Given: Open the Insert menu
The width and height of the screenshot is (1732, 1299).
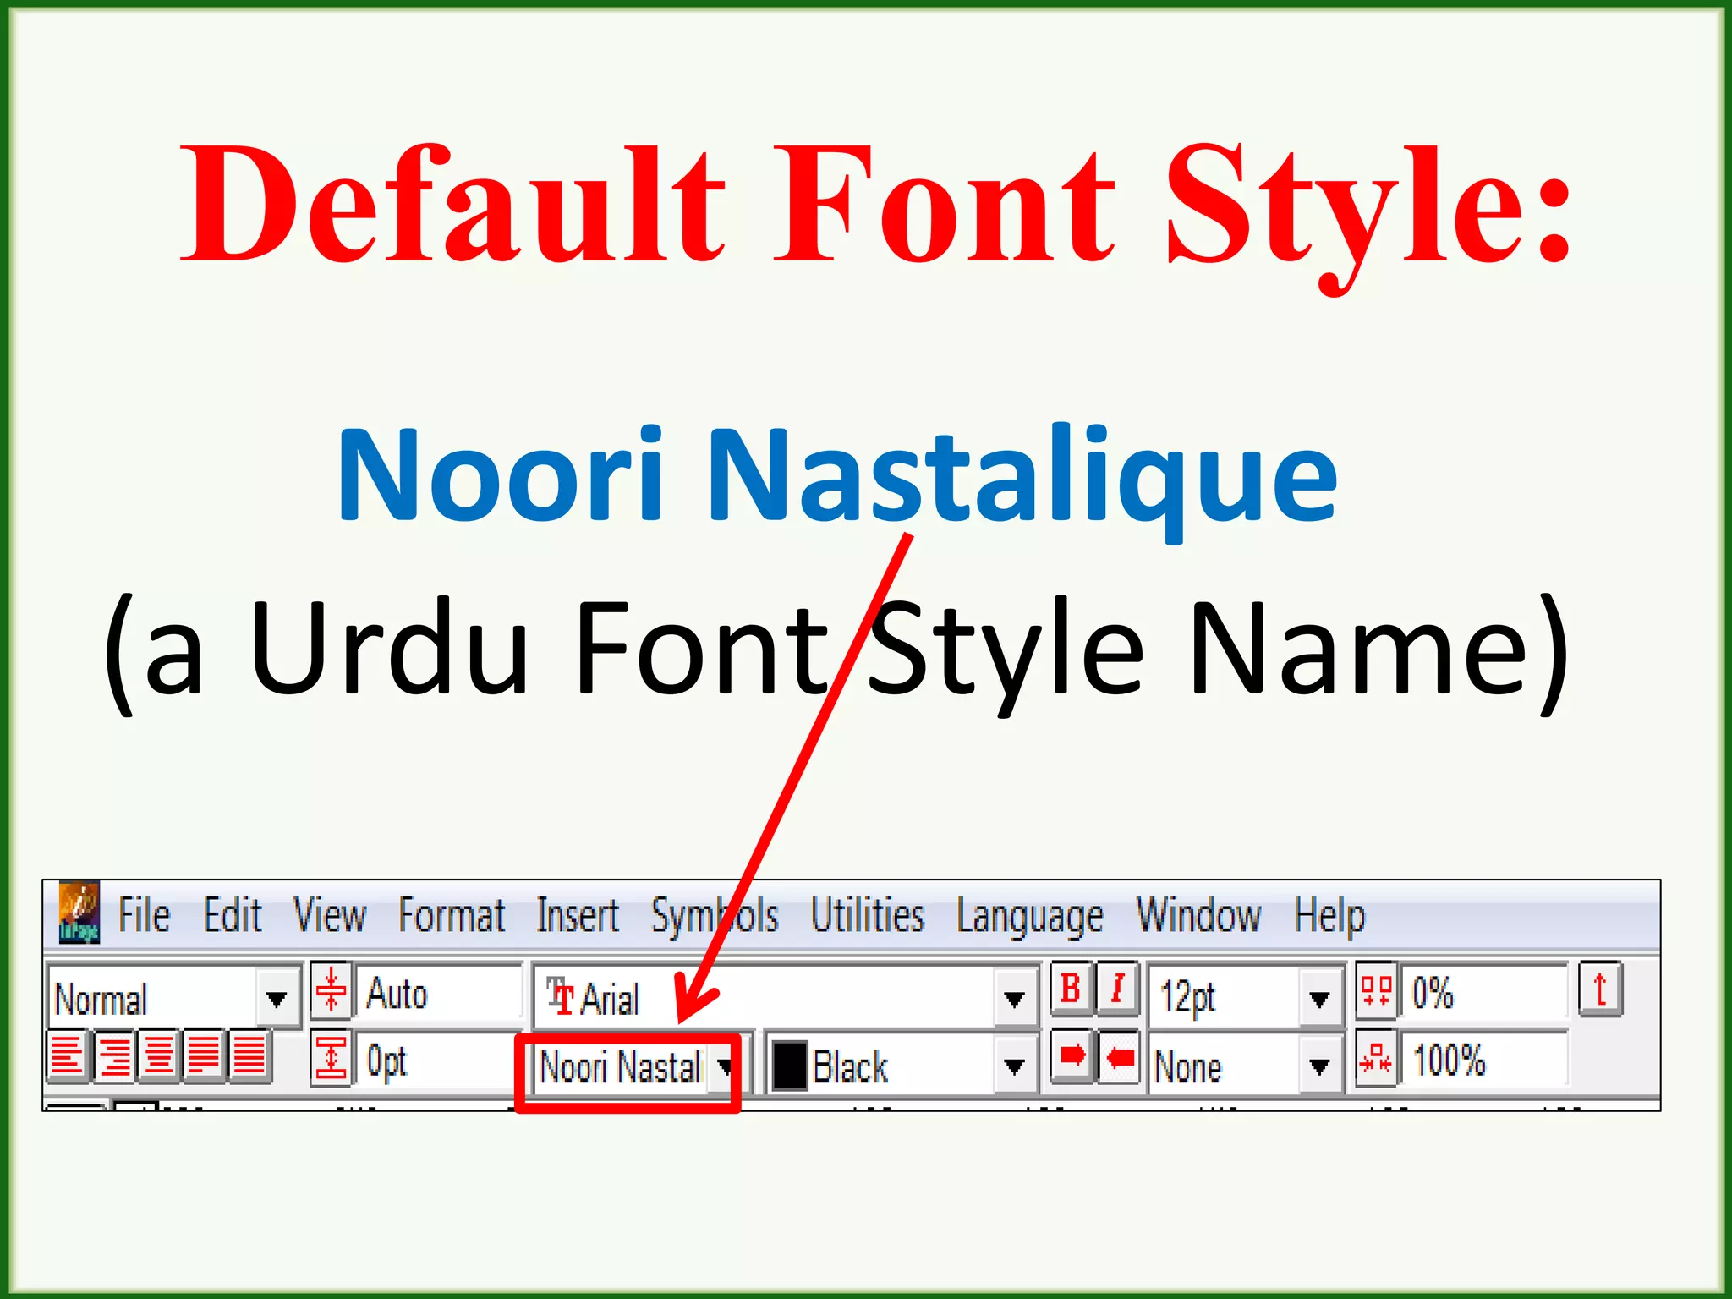Looking at the screenshot, I should [x=578, y=916].
